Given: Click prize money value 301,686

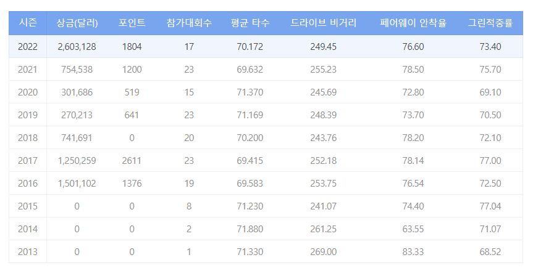Looking at the screenshot, I should pyautogui.click(x=77, y=92).
